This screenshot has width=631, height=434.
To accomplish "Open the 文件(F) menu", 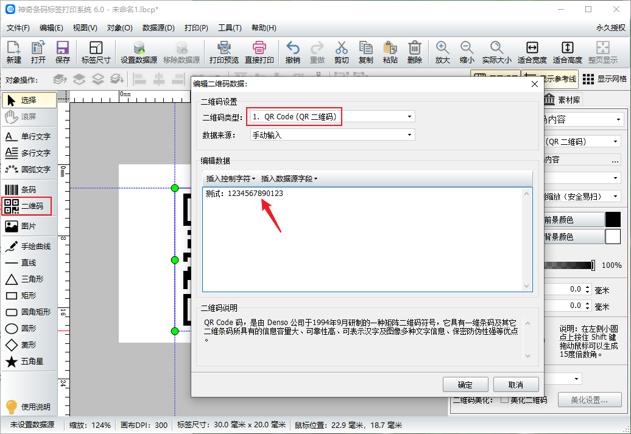I will (x=18, y=28).
